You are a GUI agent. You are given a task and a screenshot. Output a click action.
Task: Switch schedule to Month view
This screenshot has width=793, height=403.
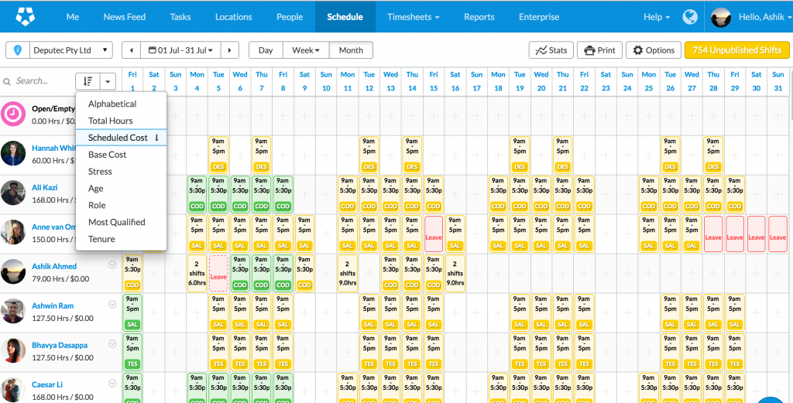(351, 50)
